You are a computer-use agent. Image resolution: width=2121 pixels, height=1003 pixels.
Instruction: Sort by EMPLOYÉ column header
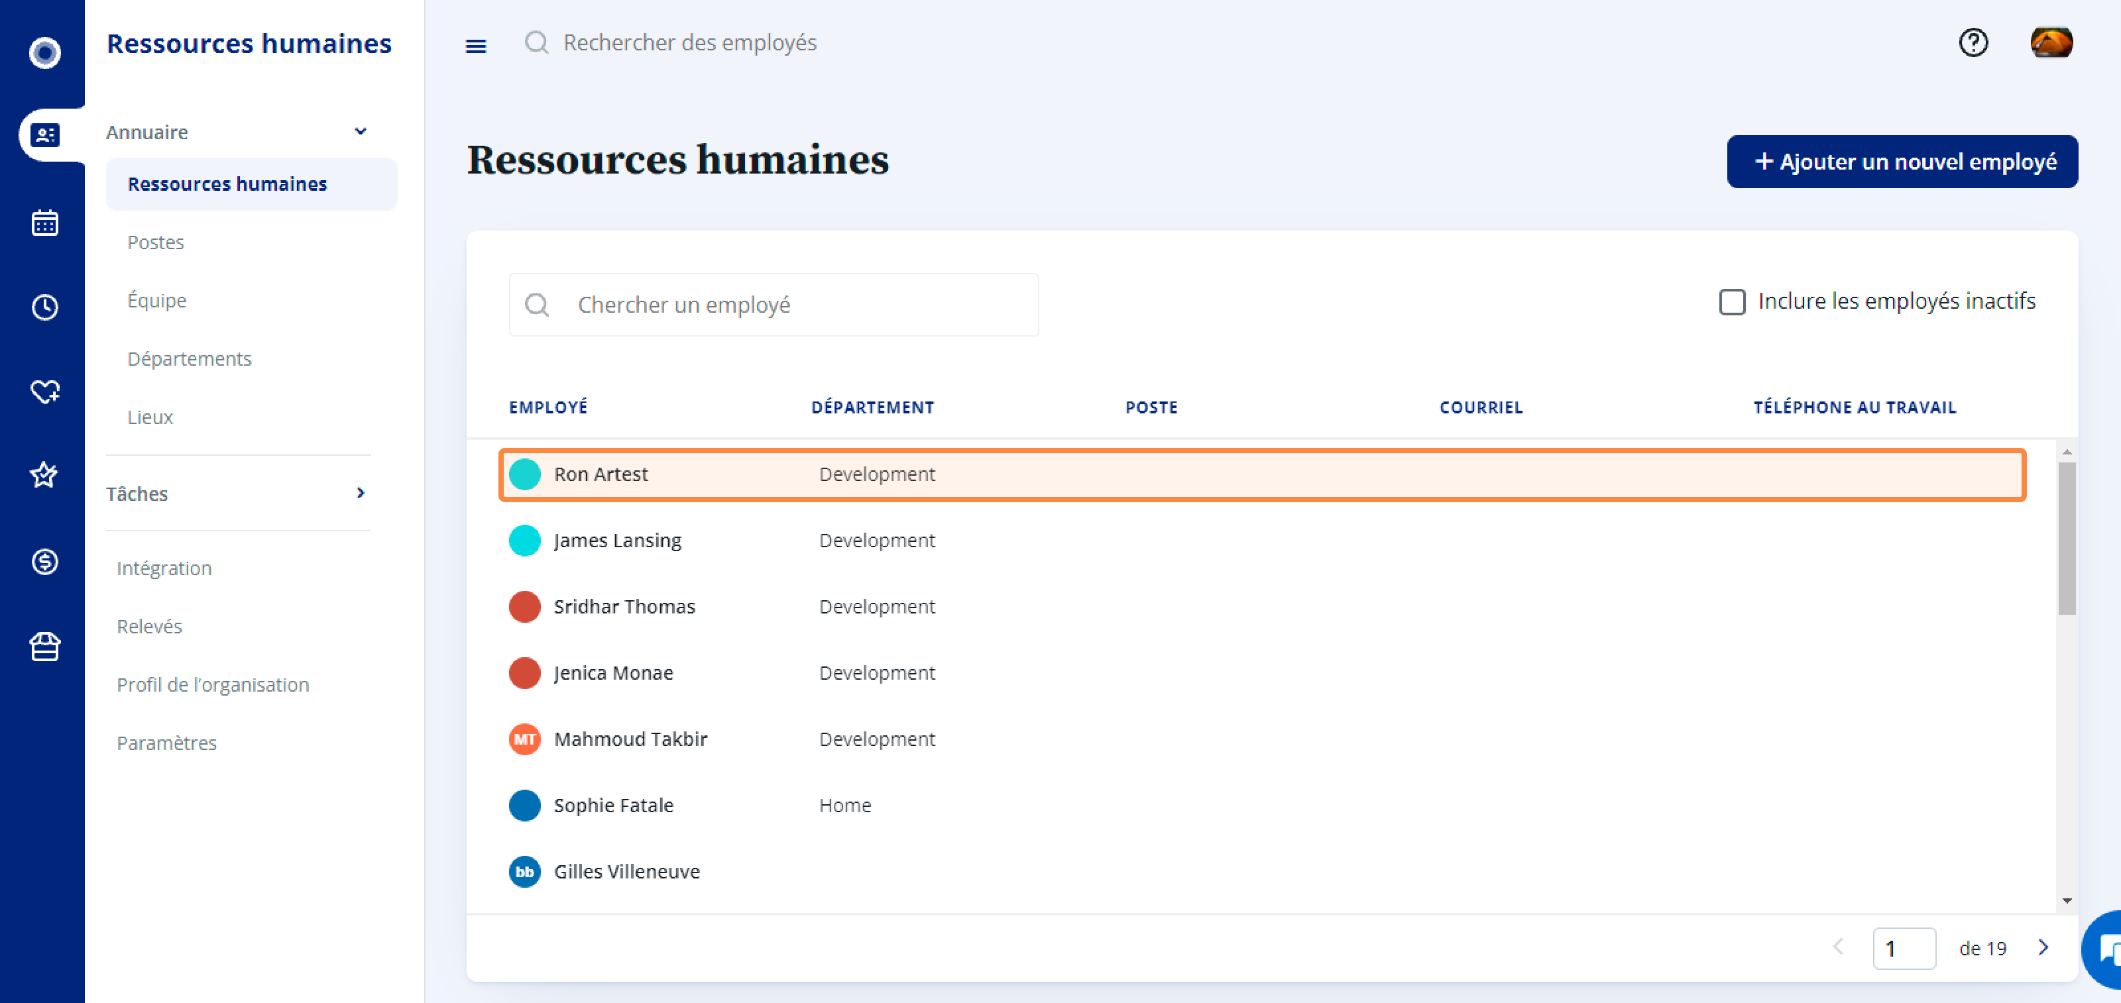tap(547, 408)
